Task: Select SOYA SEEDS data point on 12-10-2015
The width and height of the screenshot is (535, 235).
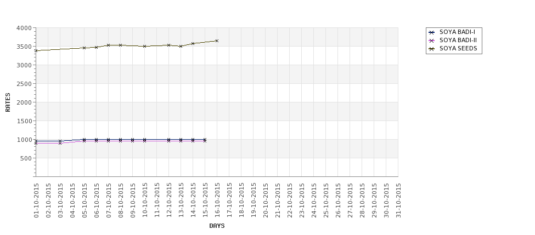Action: 168,45
